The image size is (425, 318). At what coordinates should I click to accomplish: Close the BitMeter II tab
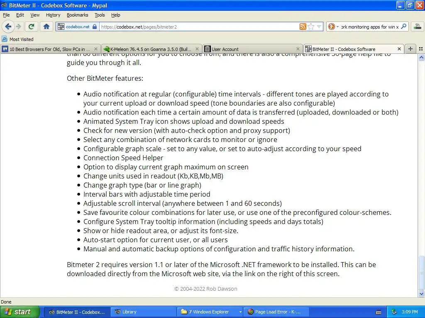click(x=399, y=49)
